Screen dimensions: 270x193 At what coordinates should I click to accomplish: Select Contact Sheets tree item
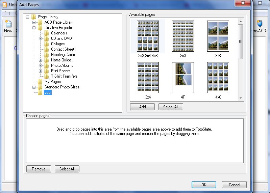[x=64, y=49]
